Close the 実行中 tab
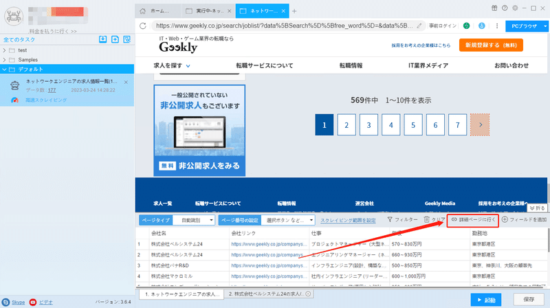The image size is (550, 308). (x=229, y=11)
